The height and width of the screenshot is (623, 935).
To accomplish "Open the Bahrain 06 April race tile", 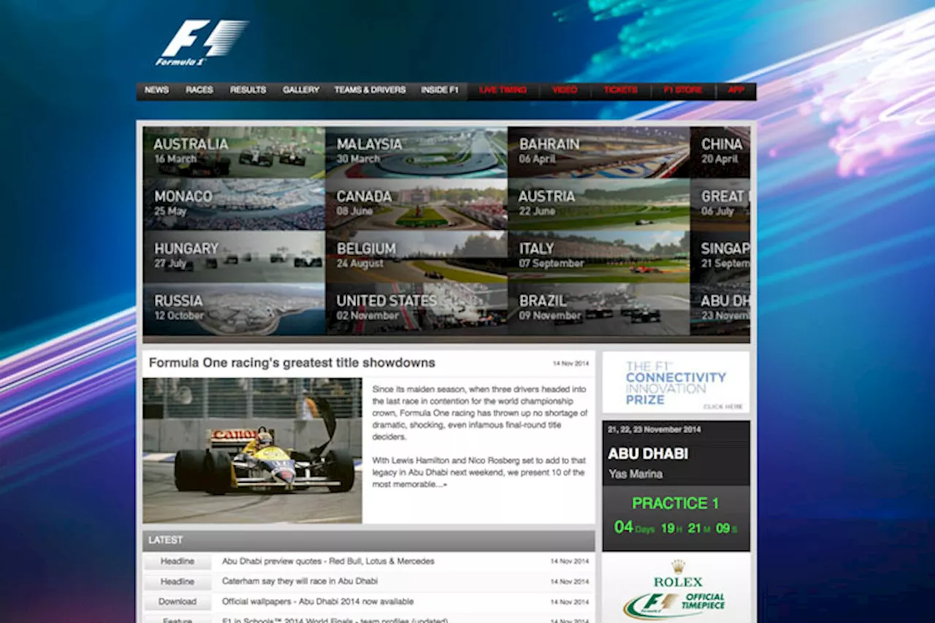I will click(599, 153).
